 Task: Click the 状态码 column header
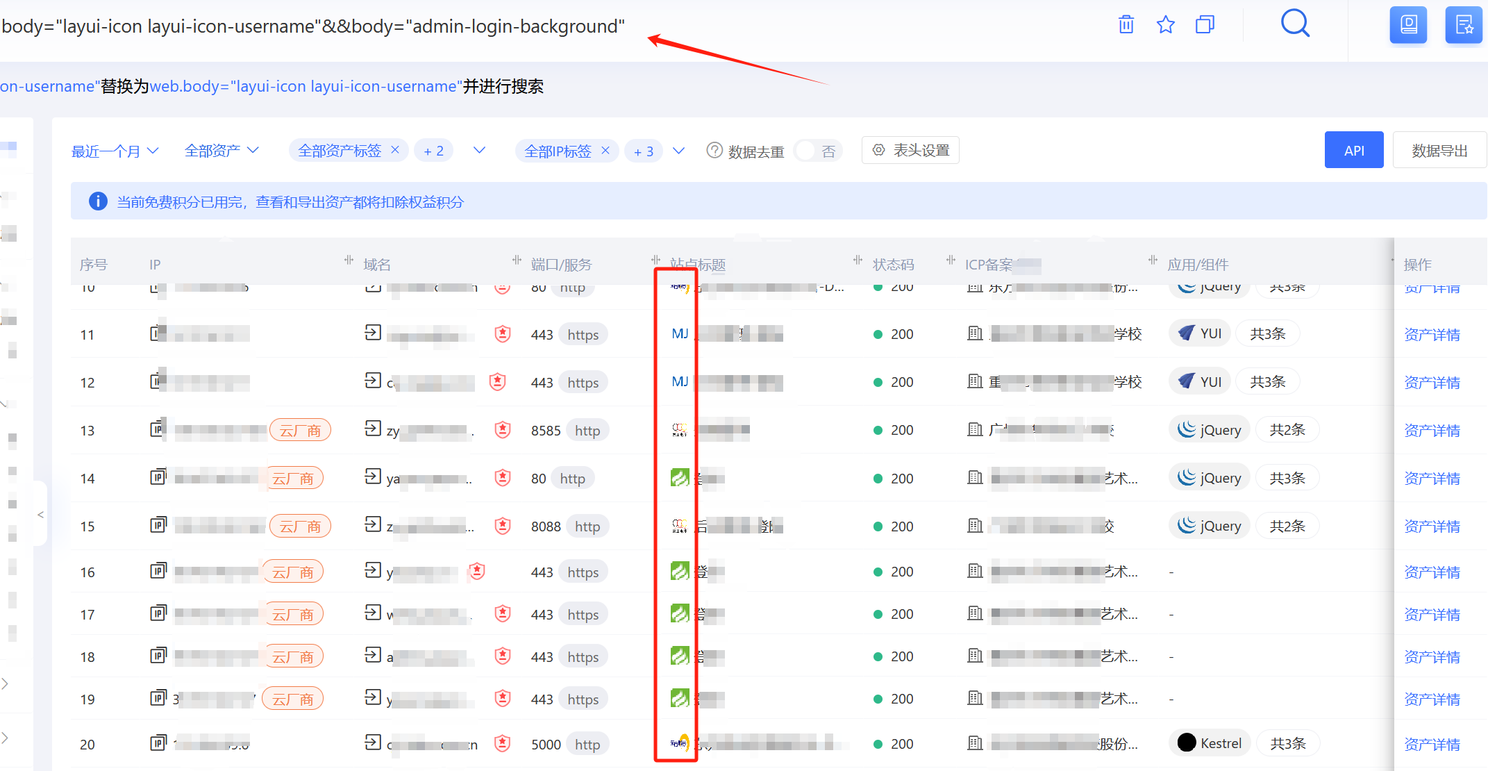(893, 265)
